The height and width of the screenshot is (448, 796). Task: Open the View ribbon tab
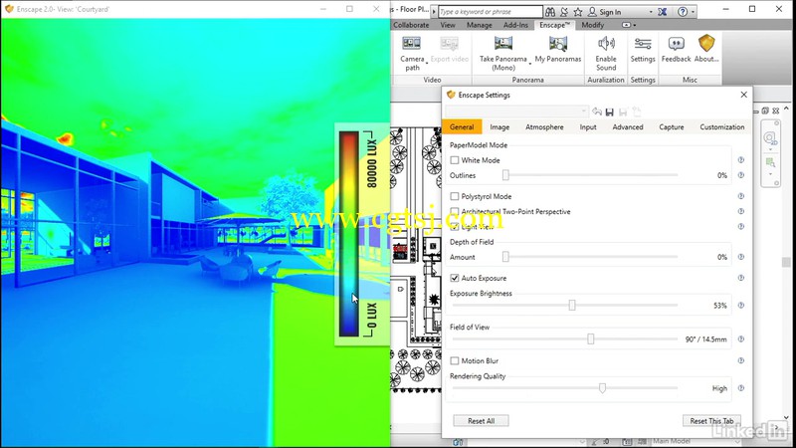point(447,25)
